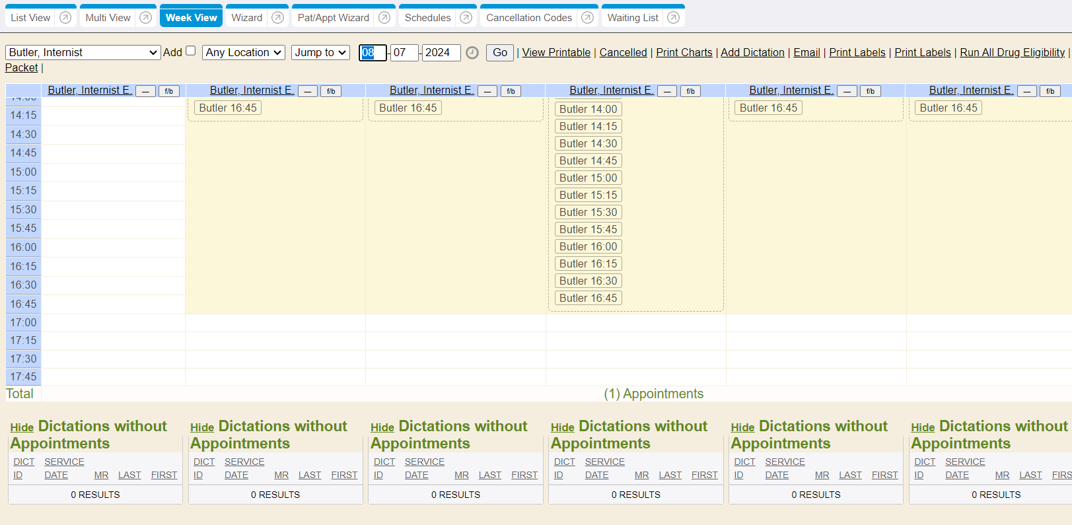Click the year input field showing 2024

click(x=441, y=52)
